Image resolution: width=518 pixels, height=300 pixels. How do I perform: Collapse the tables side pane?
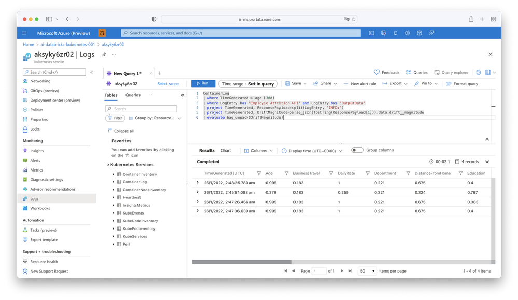pos(183,95)
